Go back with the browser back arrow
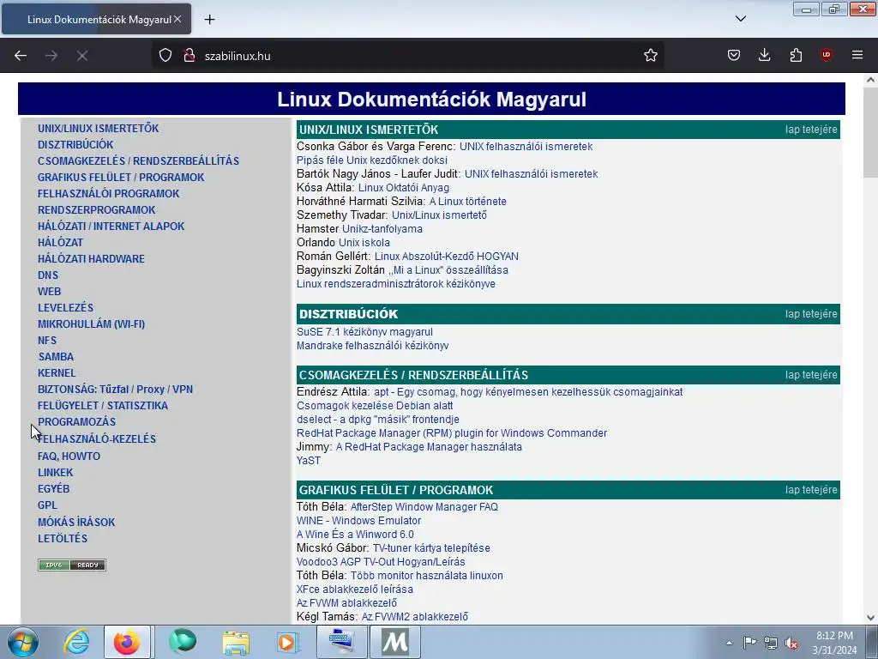The height and width of the screenshot is (659, 878). point(21,56)
